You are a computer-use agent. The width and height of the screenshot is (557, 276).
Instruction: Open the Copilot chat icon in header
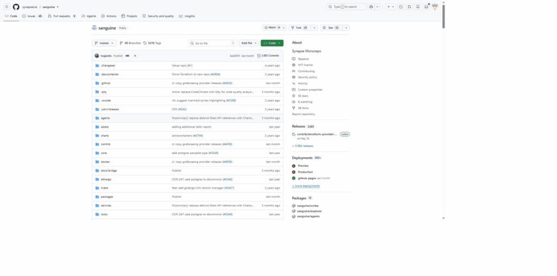371,7
